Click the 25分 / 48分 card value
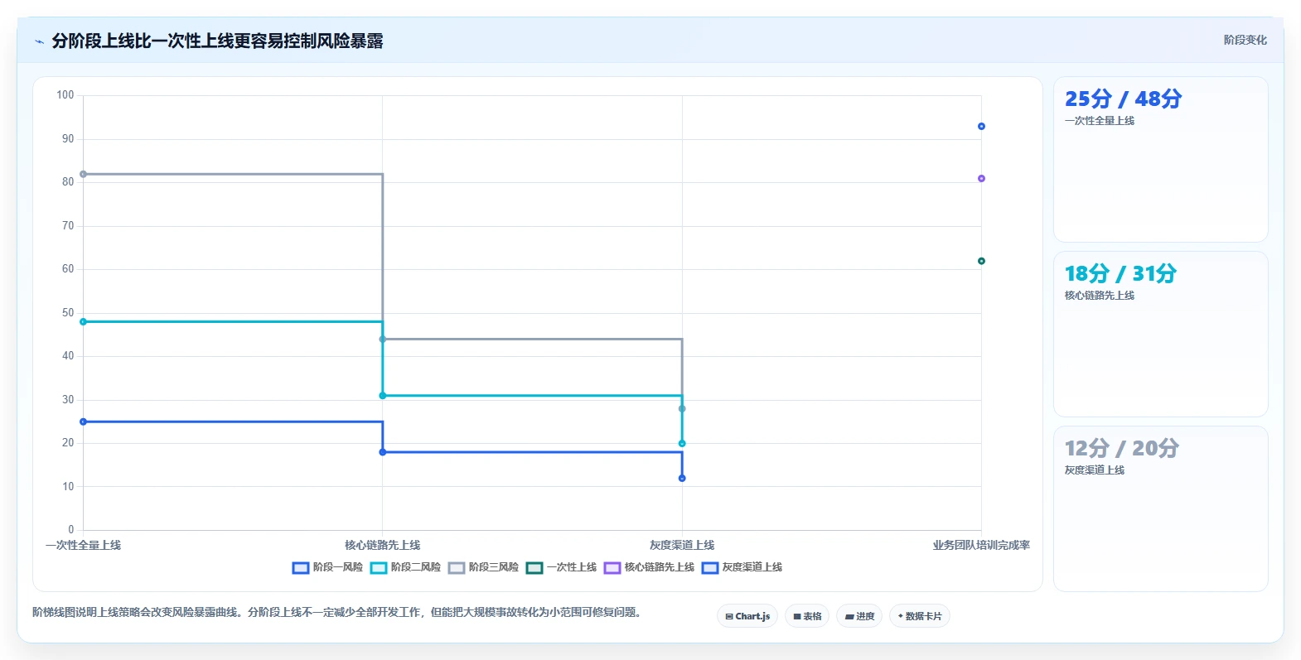Viewport: 1301px width, 660px height. [x=1123, y=99]
